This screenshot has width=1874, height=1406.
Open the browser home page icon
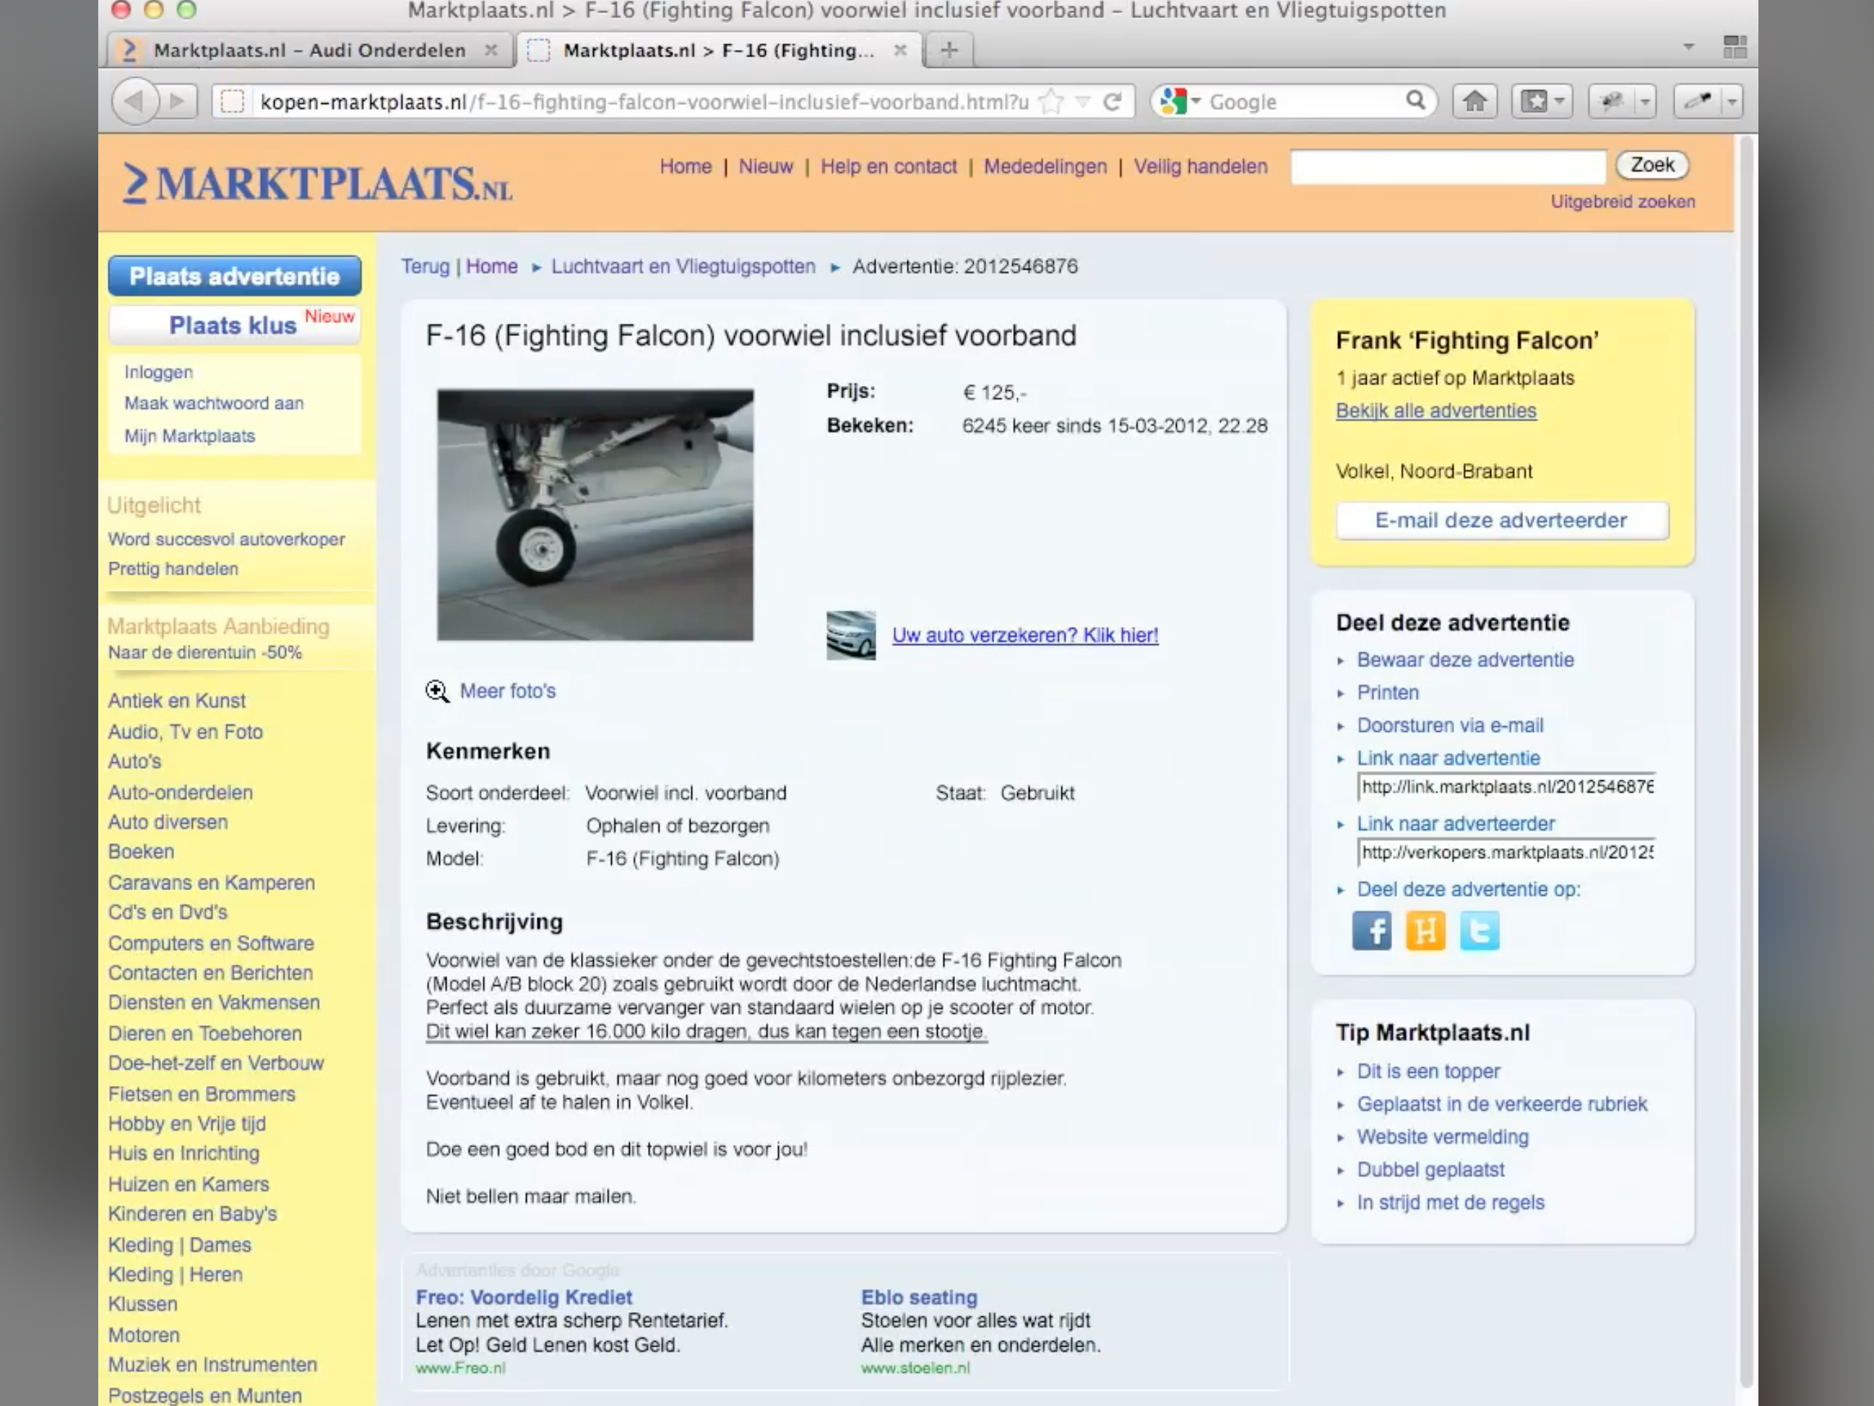[1475, 102]
